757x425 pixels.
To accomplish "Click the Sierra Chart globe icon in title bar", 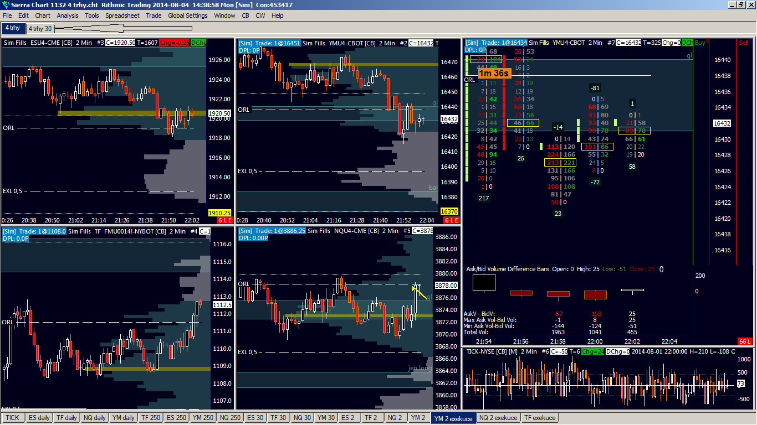I will (x=6, y=5).
